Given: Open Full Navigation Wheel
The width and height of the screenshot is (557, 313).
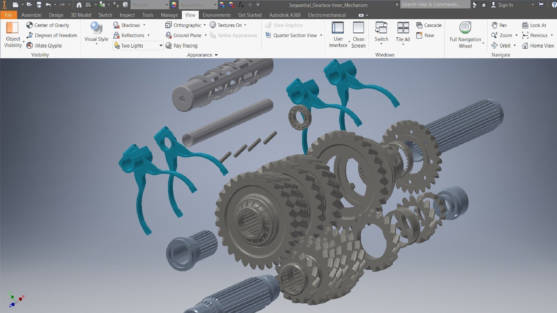Looking at the screenshot, I should tap(465, 35).
